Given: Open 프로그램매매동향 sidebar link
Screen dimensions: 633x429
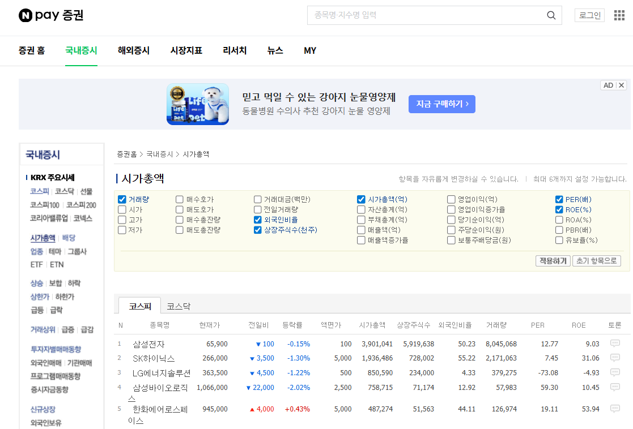Looking at the screenshot, I should pyautogui.click(x=56, y=376).
